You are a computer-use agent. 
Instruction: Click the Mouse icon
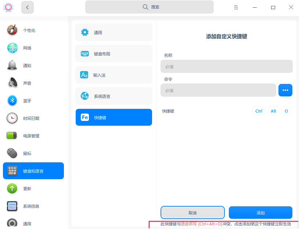[12, 153]
